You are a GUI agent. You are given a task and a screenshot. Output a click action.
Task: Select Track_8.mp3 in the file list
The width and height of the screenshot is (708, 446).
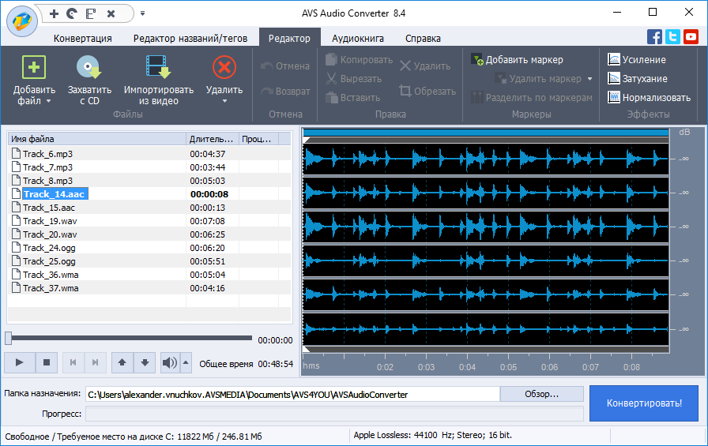tap(149, 181)
